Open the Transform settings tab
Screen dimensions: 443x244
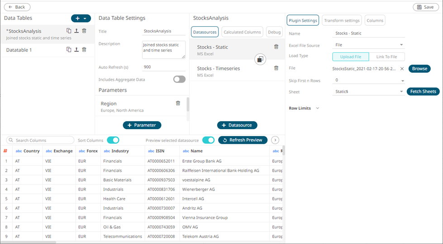(342, 20)
